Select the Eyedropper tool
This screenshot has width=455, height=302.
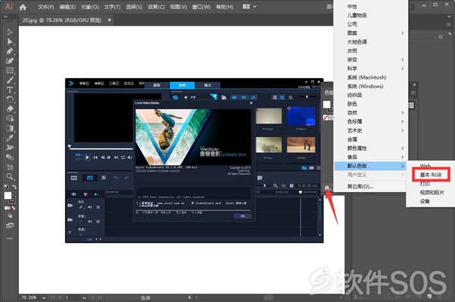point(10,138)
